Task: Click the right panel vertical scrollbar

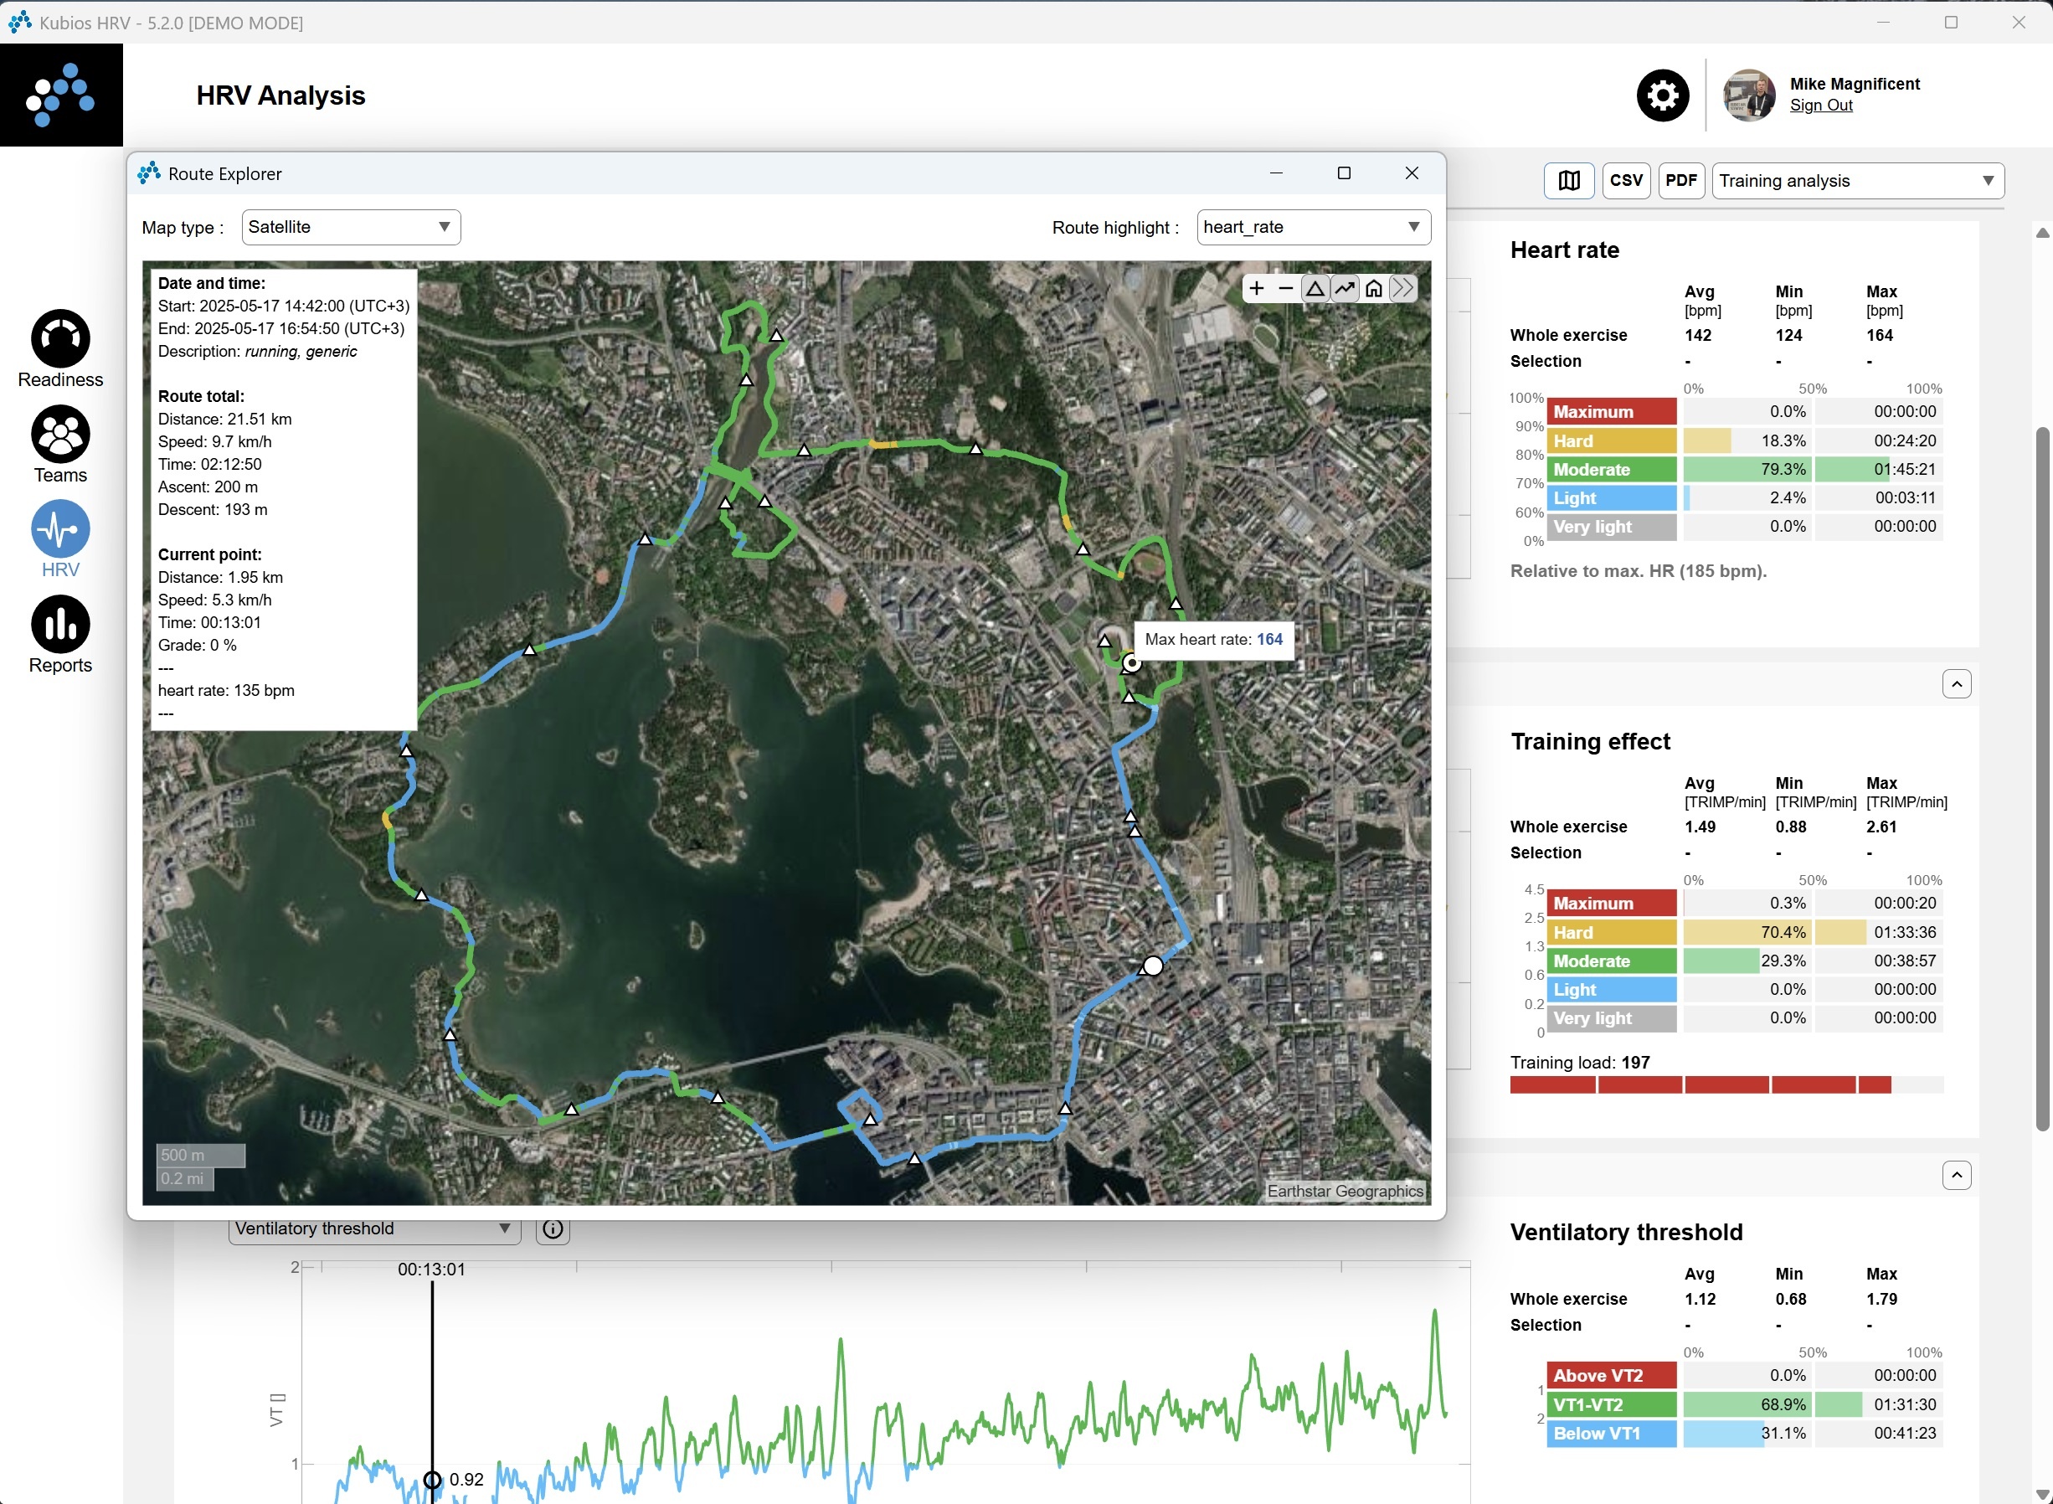Action: tap(2042, 779)
